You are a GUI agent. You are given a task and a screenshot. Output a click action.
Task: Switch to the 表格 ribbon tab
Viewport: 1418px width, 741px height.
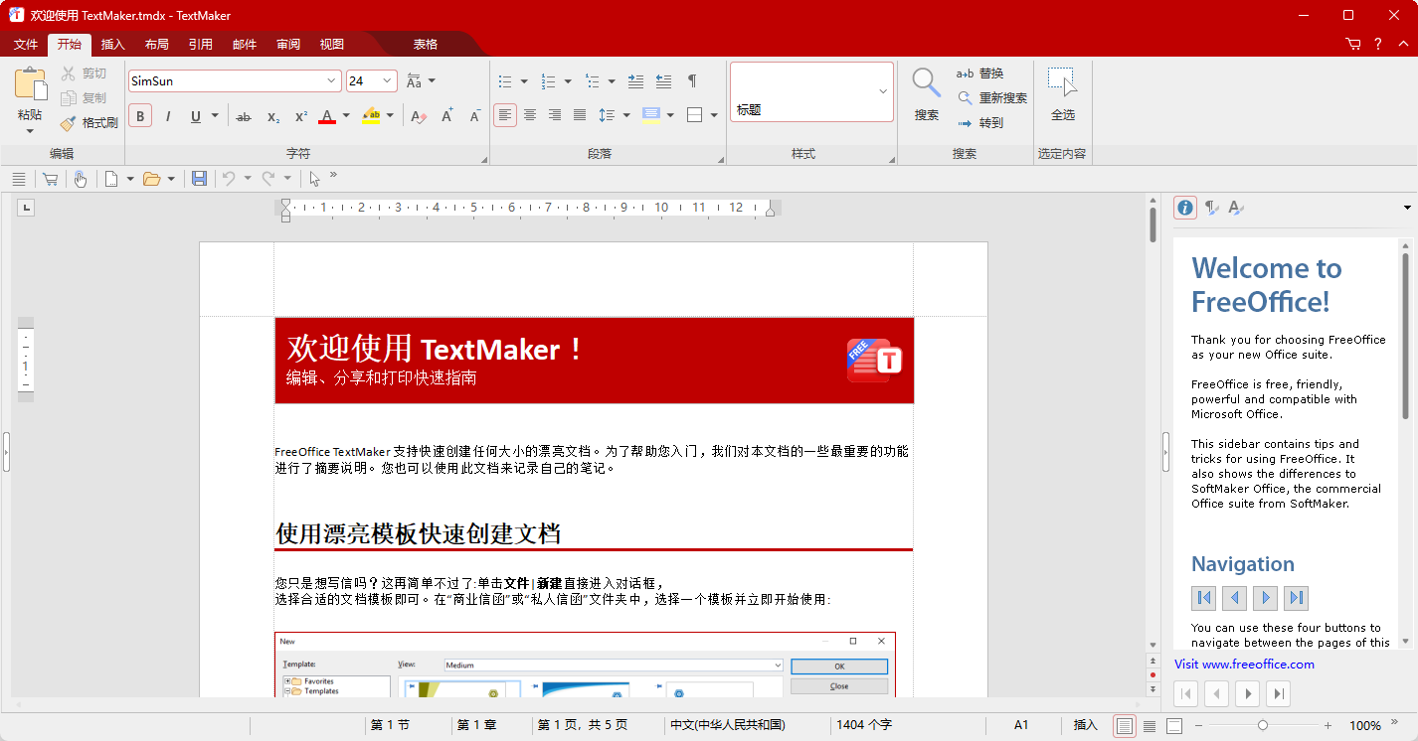426,45
